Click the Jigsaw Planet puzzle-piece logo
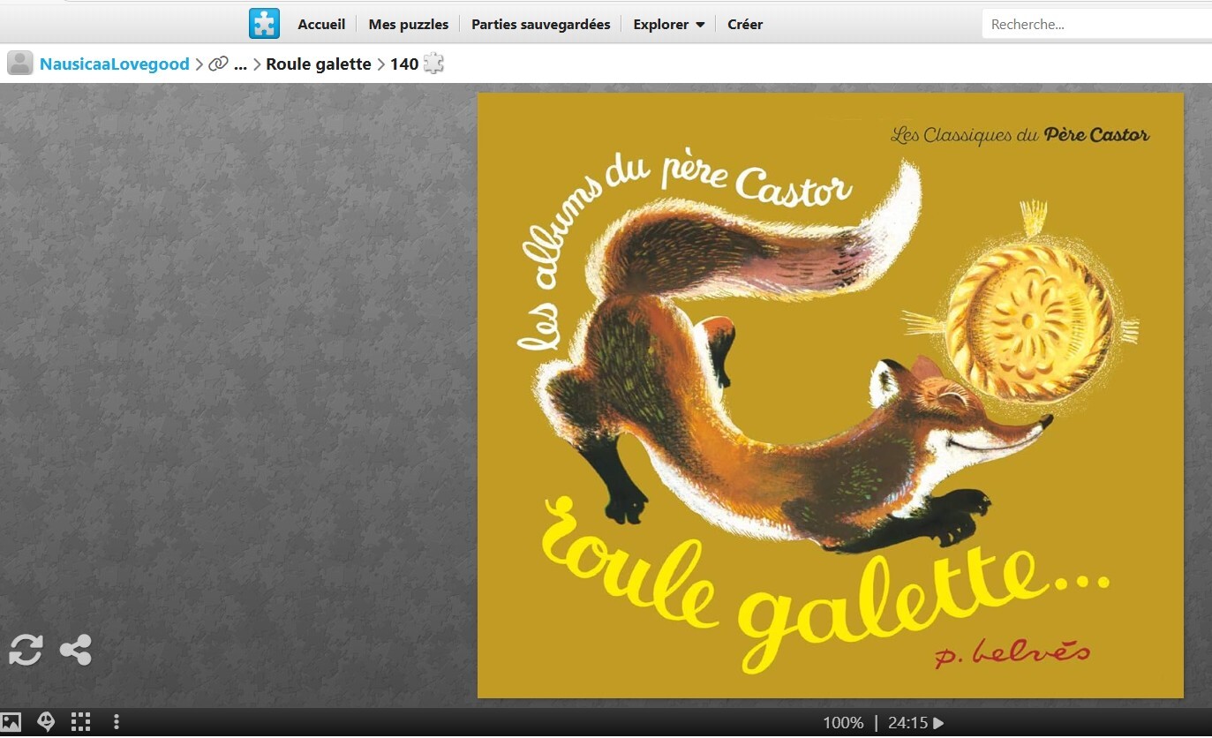 pos(264,24)
